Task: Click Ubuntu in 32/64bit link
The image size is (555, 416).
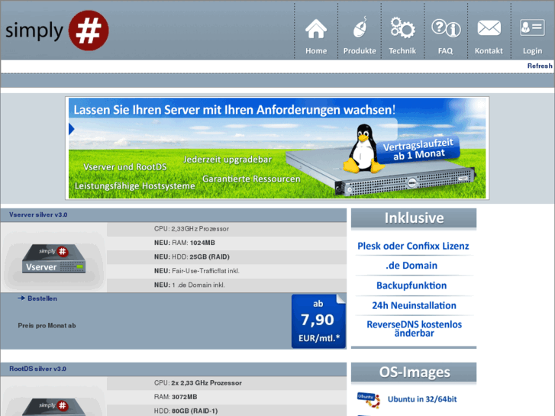Action: tap(422, 399)
